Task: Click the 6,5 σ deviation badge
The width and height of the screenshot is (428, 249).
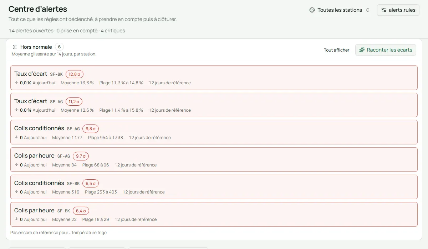Action: (x=91, y=184)
